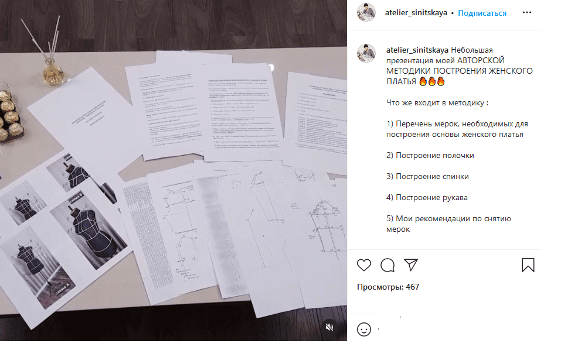Image resolution: width=561 pixels, height=347 pixels.
Task: Open the three-dots more options menu
Action: [526, 12]
